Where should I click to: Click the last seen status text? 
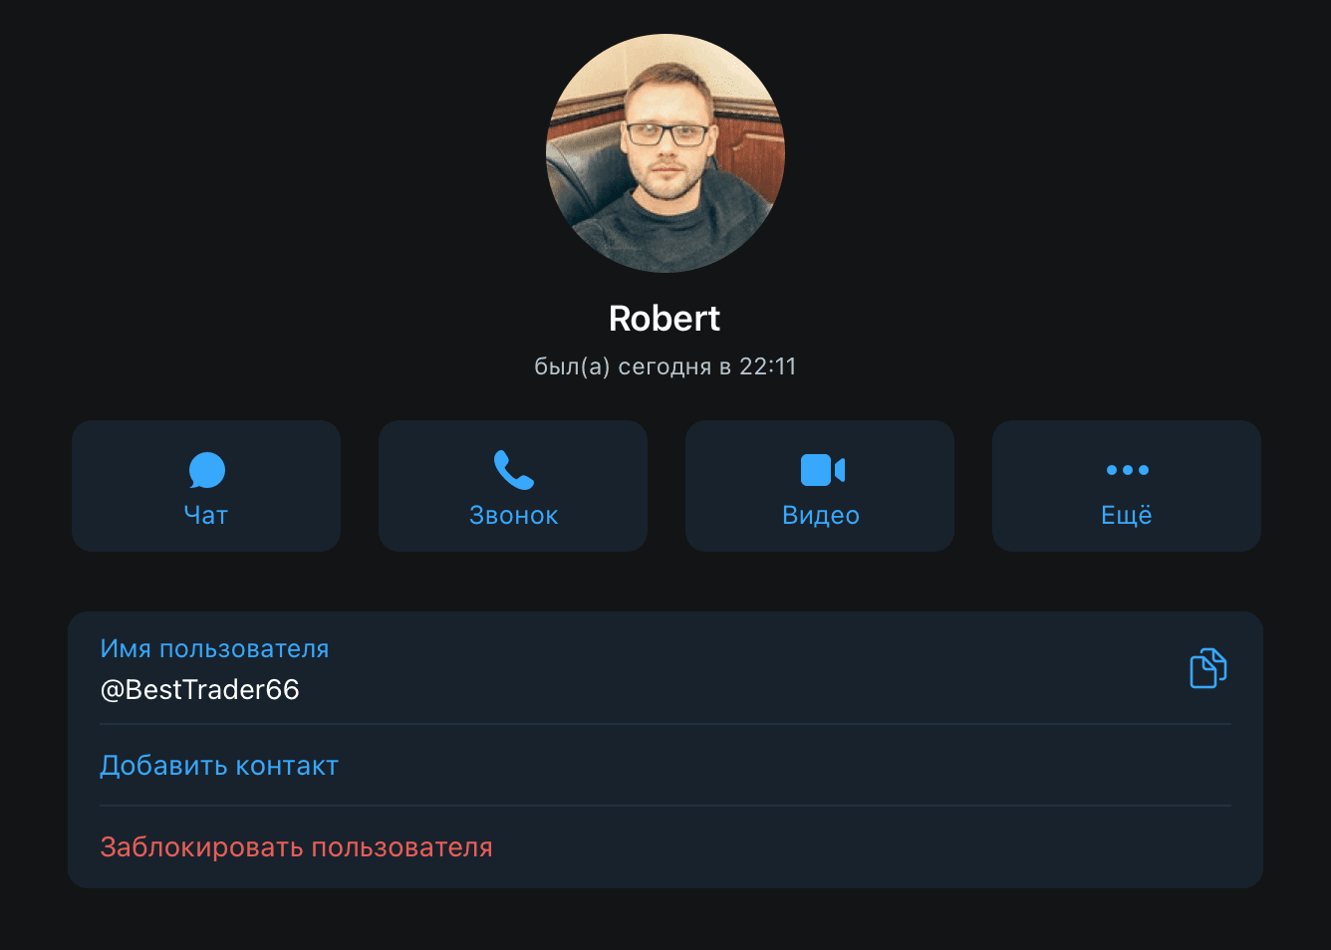[665, 366]
